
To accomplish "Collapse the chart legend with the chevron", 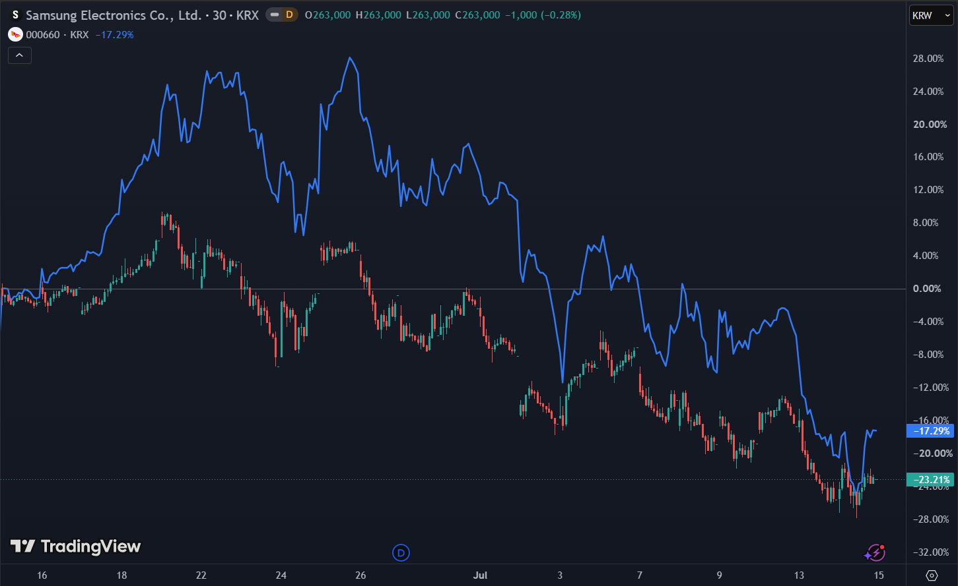I will coord(19,55).
